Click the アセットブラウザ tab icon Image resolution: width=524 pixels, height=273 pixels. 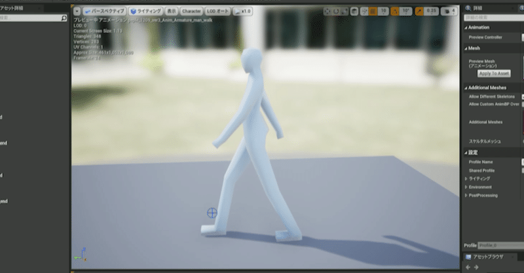(x=468, y=257)
